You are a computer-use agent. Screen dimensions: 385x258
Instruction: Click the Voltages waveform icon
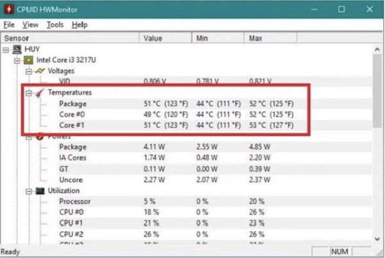click(40, 71)
